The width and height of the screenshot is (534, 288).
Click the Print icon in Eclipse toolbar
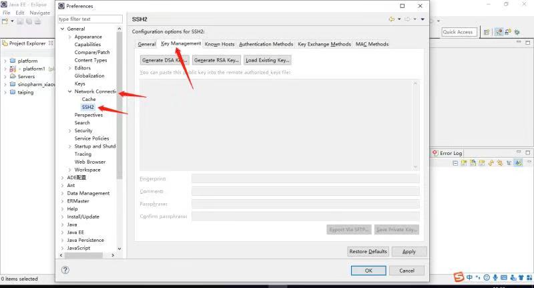(37, 21)
